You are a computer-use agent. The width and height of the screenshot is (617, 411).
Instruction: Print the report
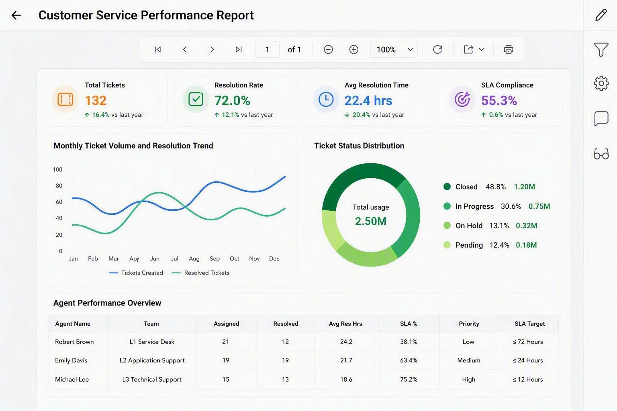(x=509, y=49)
